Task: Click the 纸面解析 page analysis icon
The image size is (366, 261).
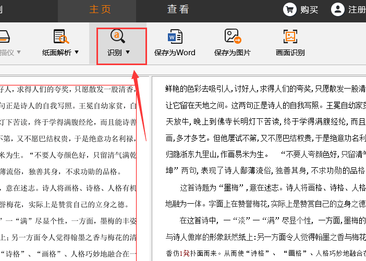Action: tap(62, 36)
